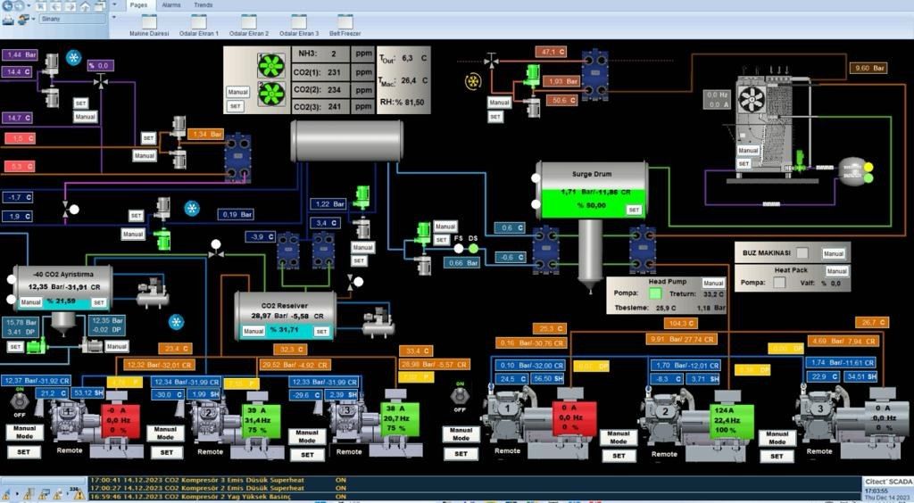Screen dimensions: 914x503
Task: Toggle Manual Mode for CO2 compressor 1
Action: [x=24, y=432]
